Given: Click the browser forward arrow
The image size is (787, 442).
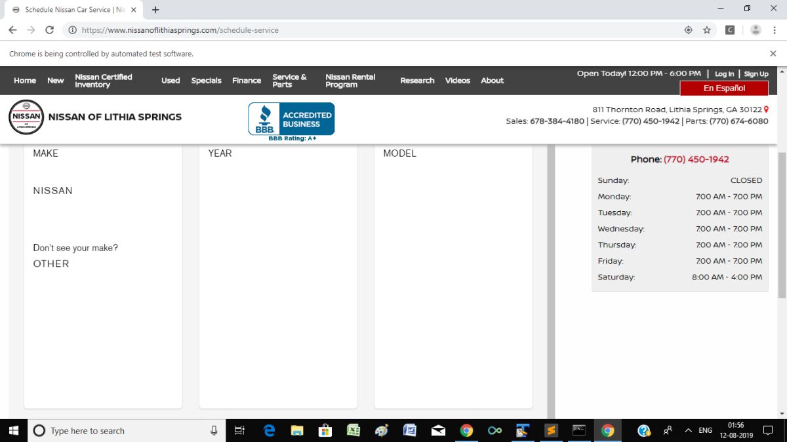Looking at the screenshot, I should coord(31,30).
